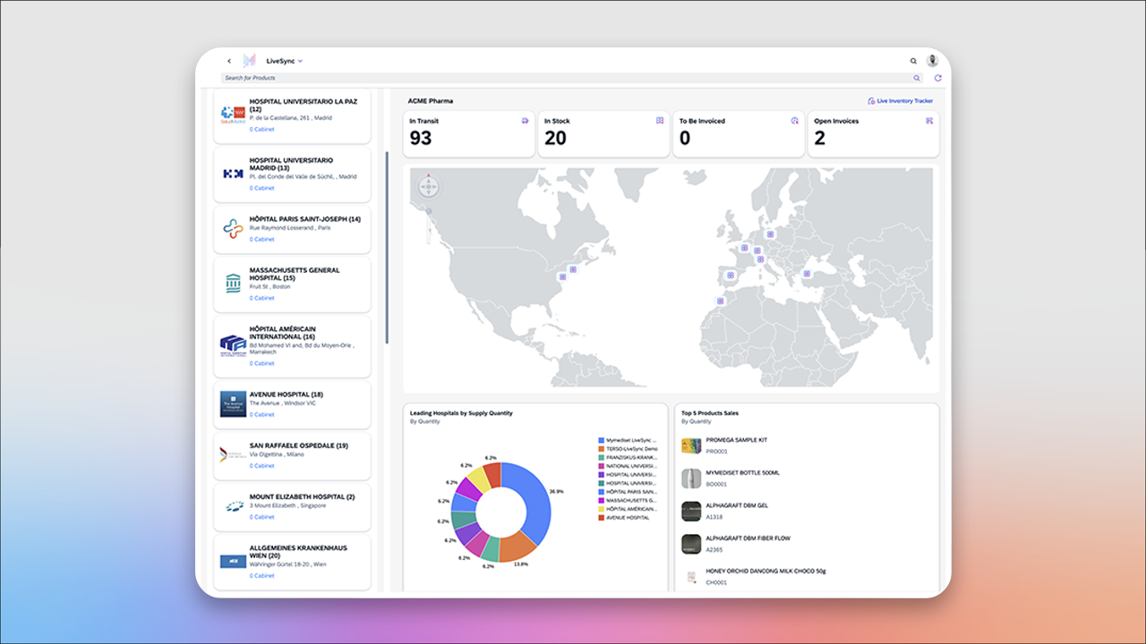Screen dimensions: 1146x644
Task: Select SAN RAFFAELE OSPEDALE (19) title
Action: 299,445
